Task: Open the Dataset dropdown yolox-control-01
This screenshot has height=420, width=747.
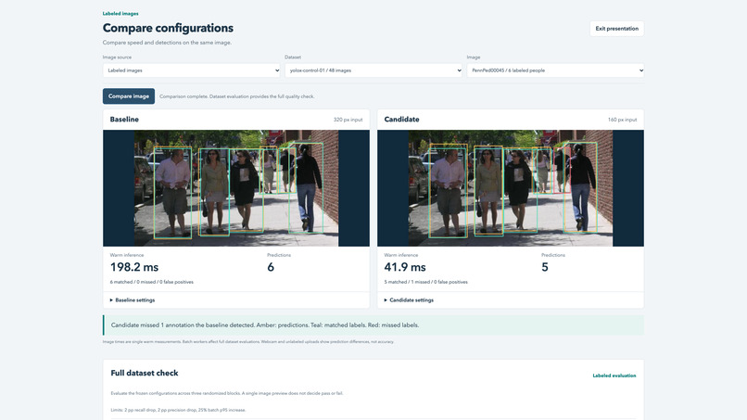Action: click(373, 70)
